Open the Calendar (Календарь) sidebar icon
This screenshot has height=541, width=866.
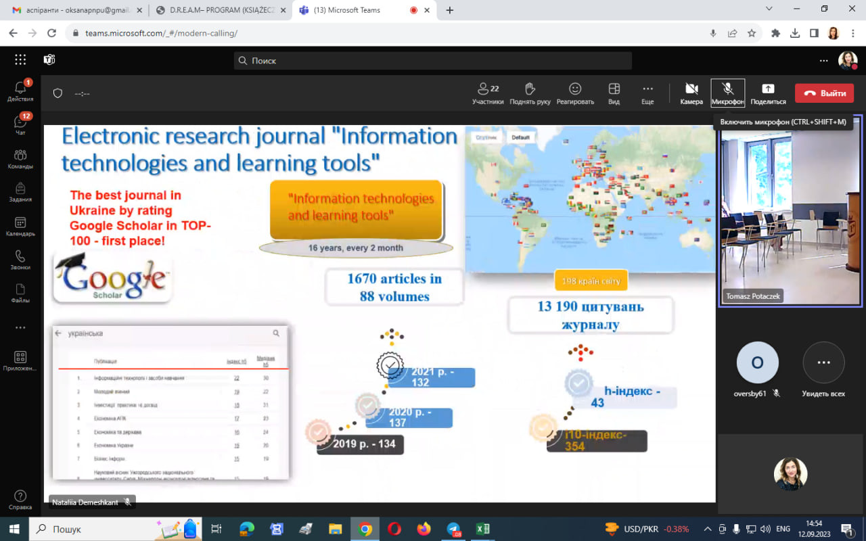pos(20,226)
